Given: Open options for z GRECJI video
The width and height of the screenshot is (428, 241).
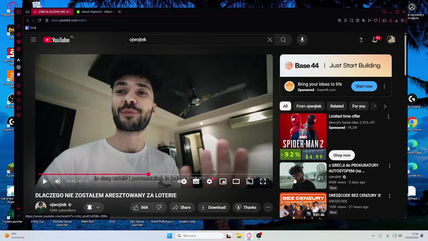Looking at the screenshot, I should (390, 166).
